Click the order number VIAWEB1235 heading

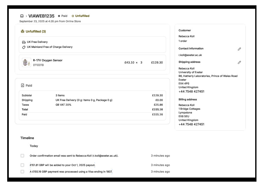41,16
